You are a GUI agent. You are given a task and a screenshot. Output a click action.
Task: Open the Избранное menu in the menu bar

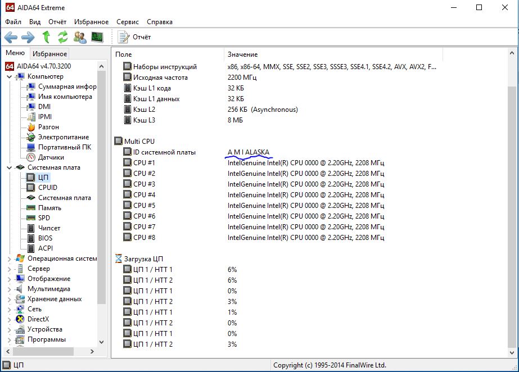pyautogui.click(x=91, y=22)
